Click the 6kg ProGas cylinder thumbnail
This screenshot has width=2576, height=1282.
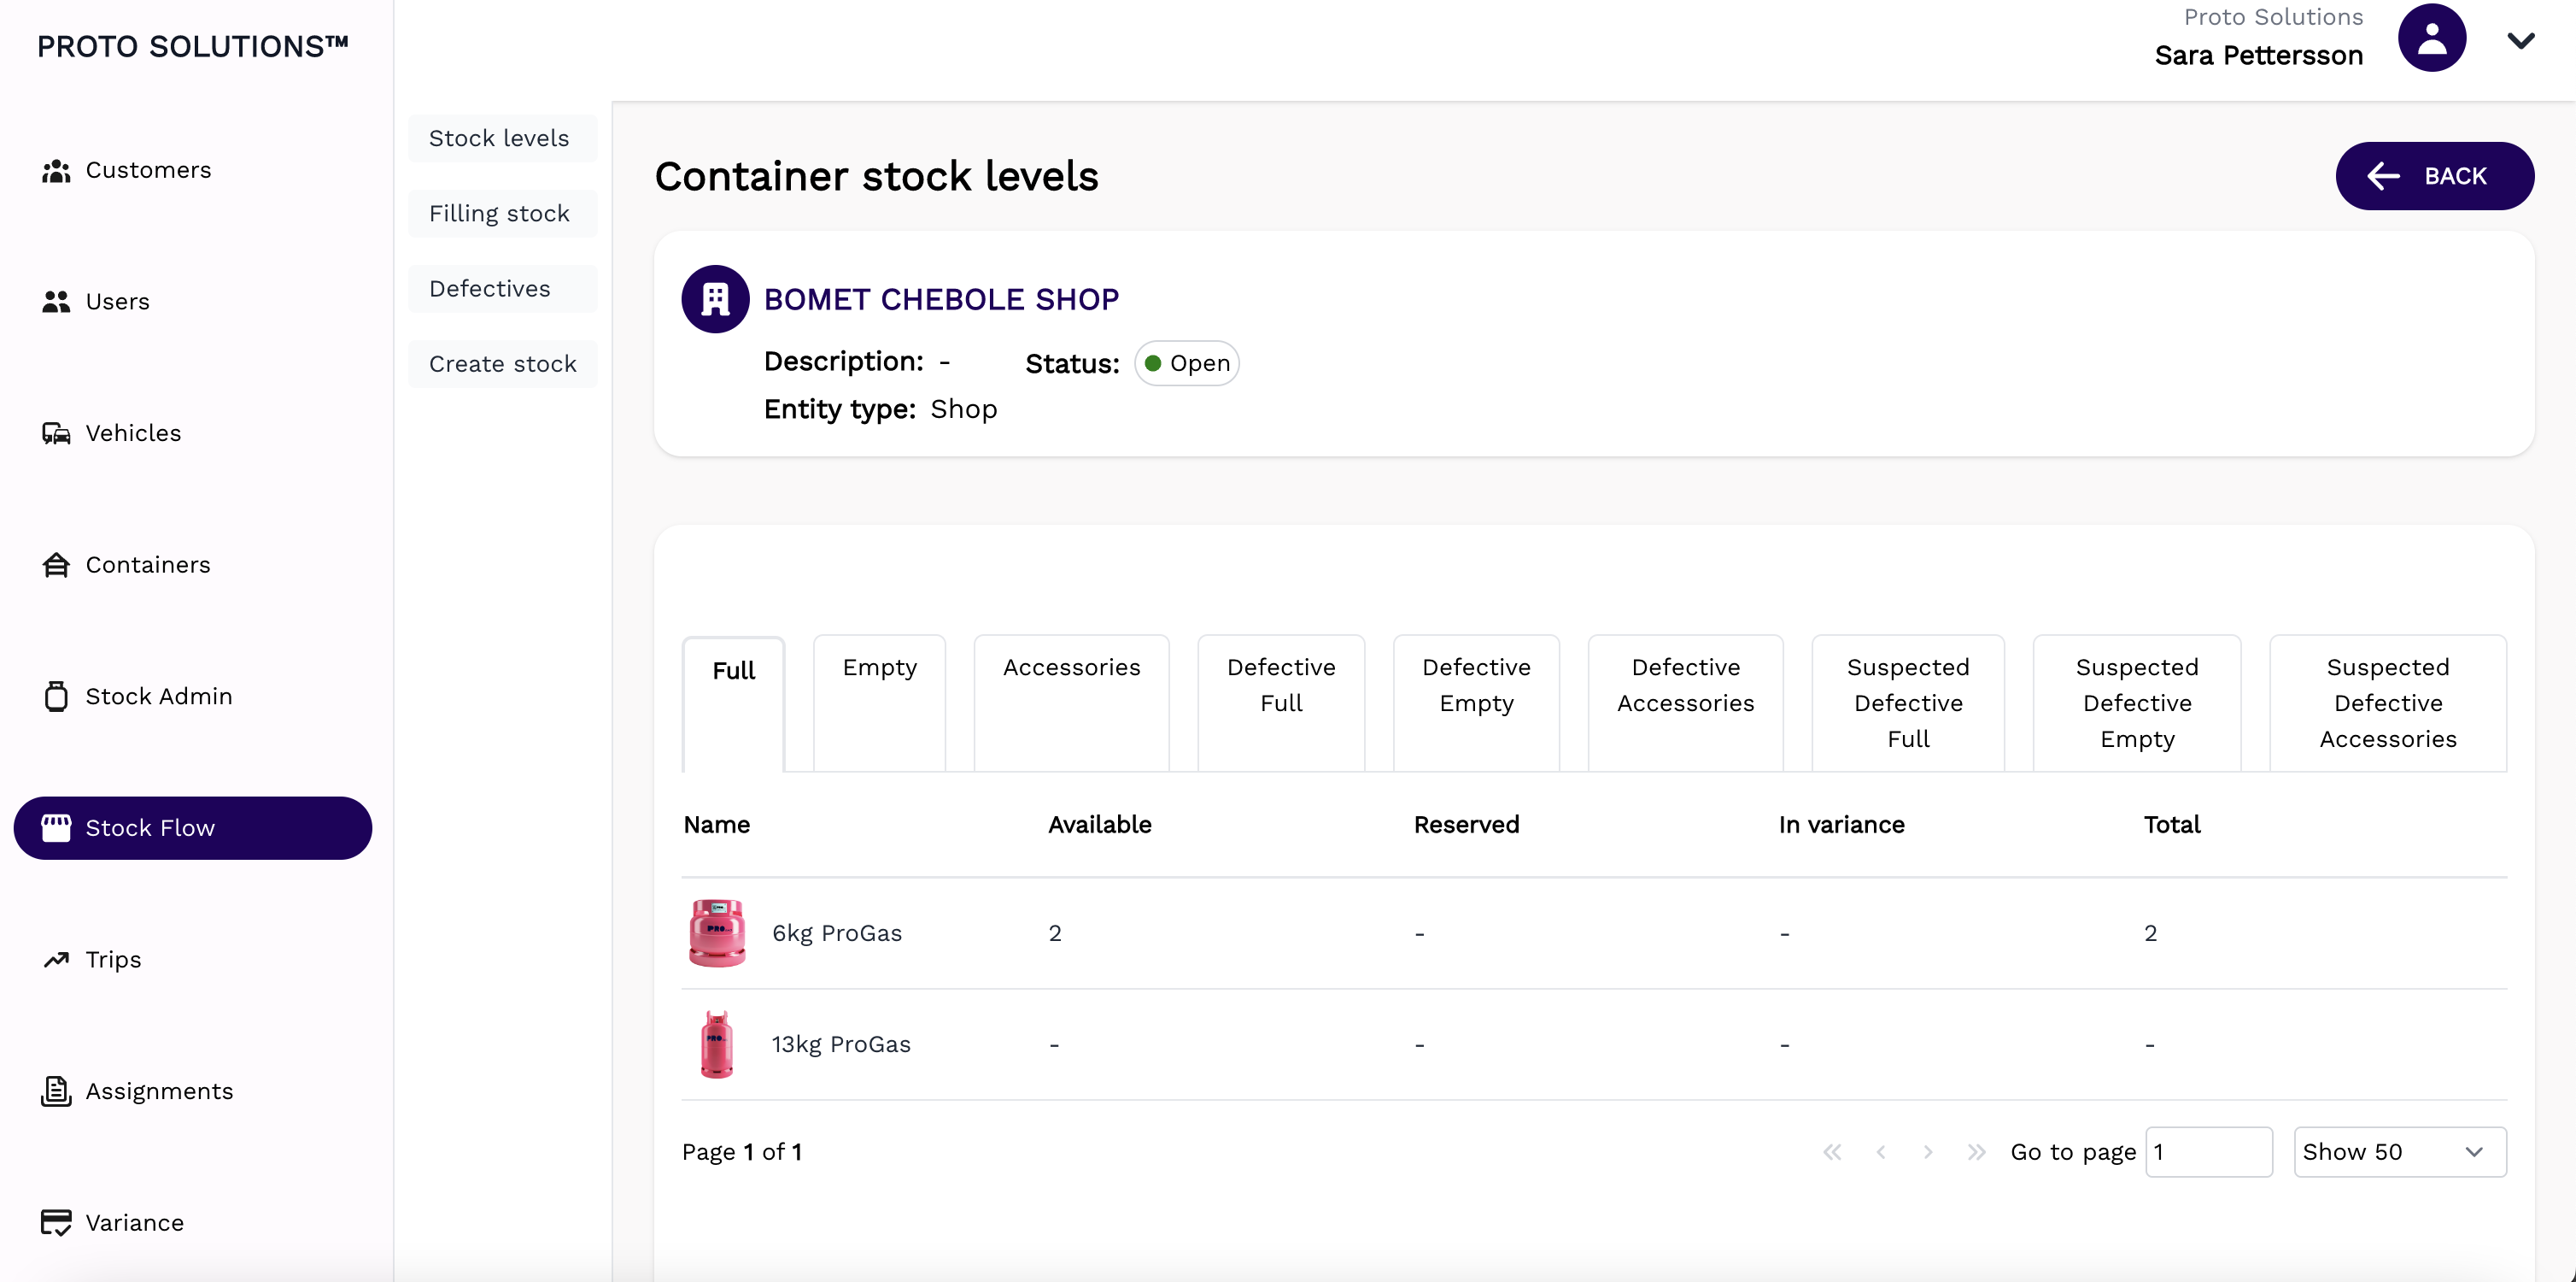717,932
